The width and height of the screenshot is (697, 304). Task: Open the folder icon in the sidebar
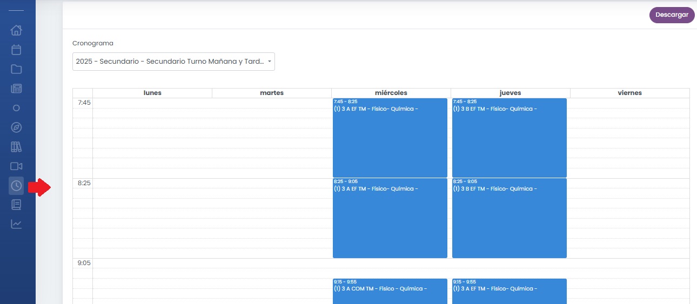tap(16, 69)
